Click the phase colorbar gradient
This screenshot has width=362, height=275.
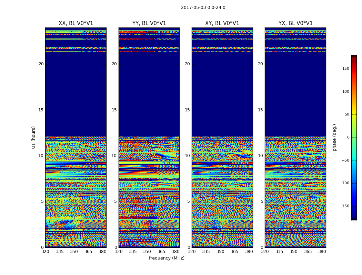(354, 137)
